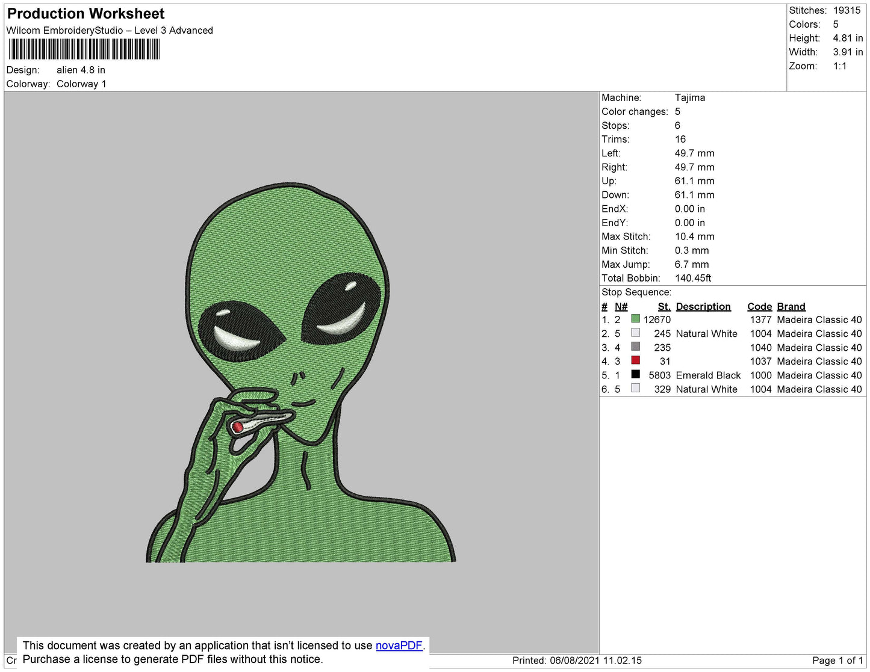
Task: Click the stitch count '5803'
Action: tap(659, 375)
